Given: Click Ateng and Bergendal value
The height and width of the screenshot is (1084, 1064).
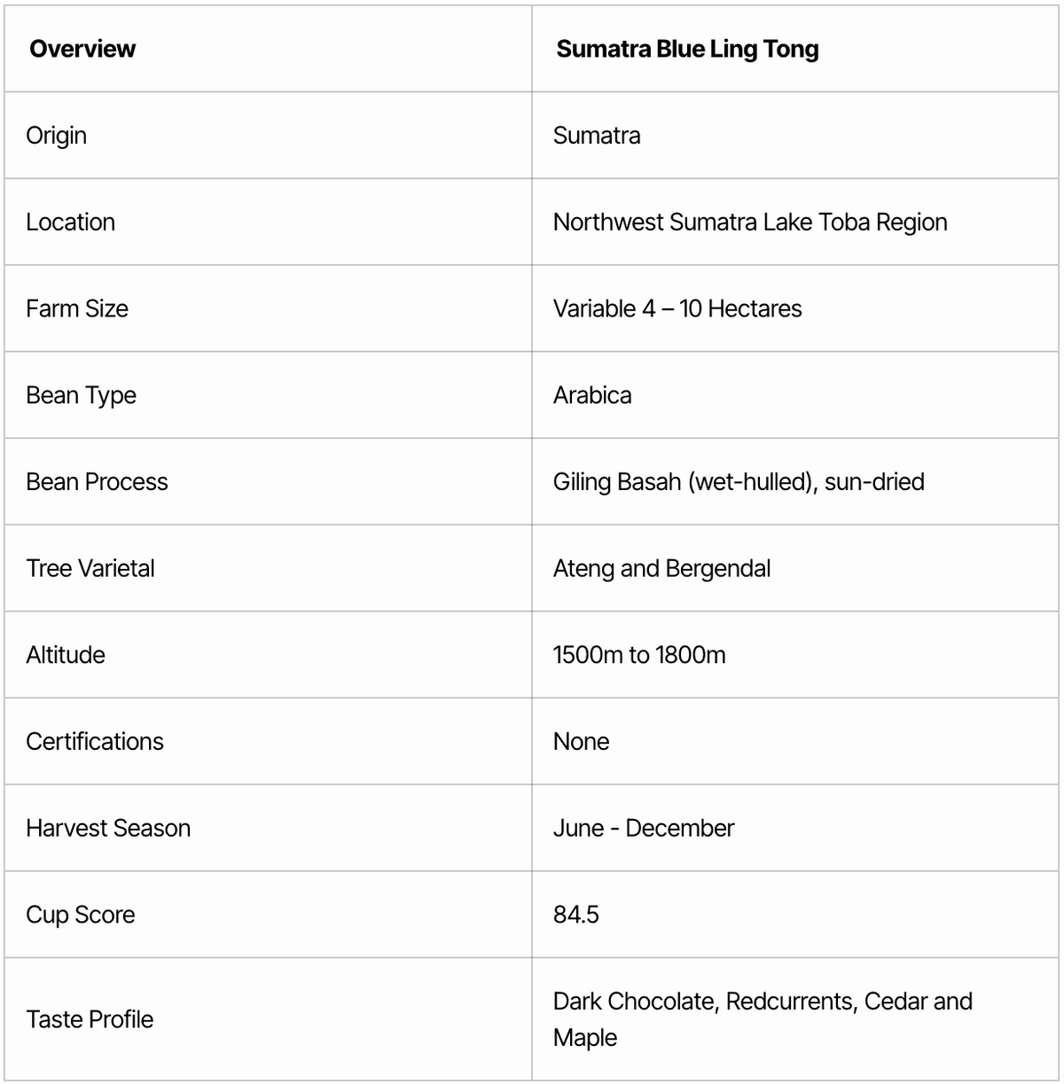Looking at the screenshot, I should point(661,568).
